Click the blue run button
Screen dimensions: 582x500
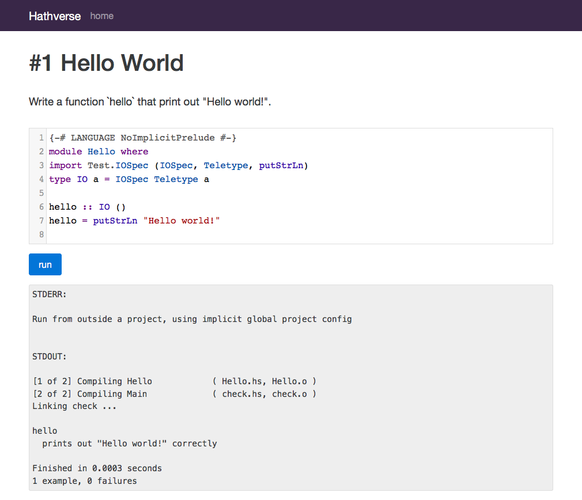46,264
